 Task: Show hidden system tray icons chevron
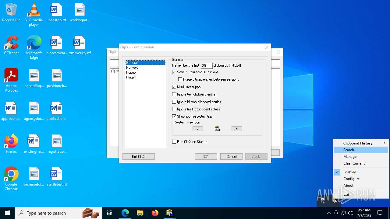point(328,213)
